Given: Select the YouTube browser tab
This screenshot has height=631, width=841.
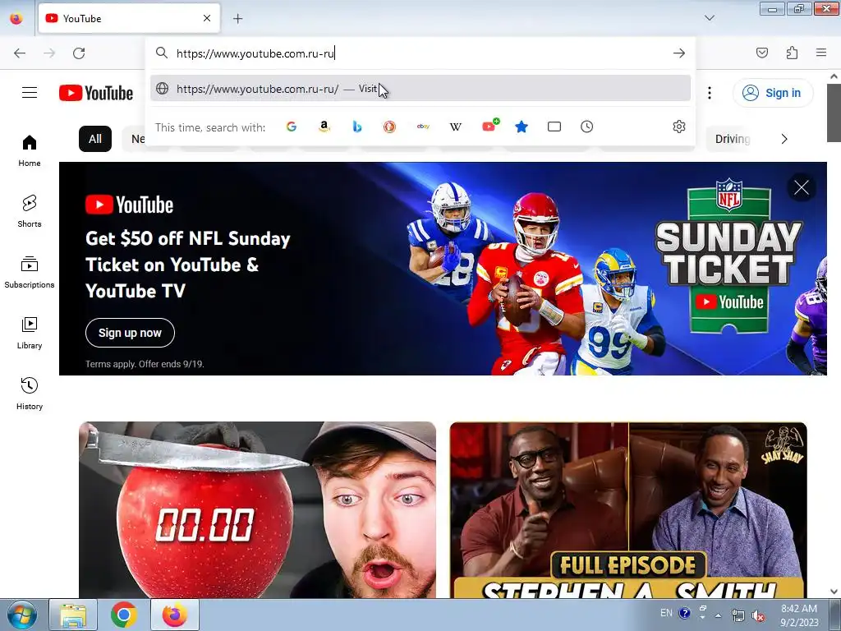Looking at the screenshot, I should pos(129,18).
